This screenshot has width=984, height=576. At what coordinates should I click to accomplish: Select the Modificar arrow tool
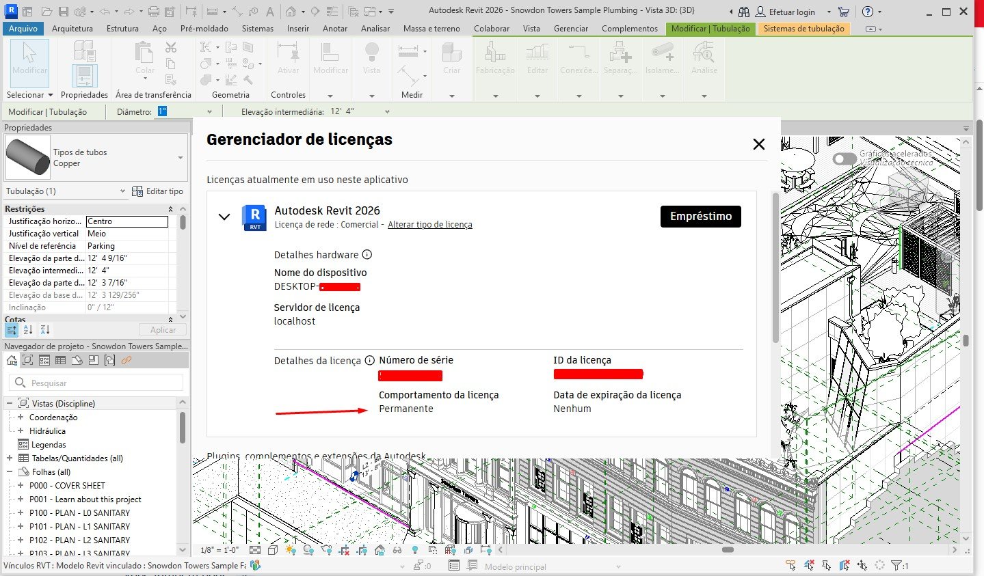point(30,63)
